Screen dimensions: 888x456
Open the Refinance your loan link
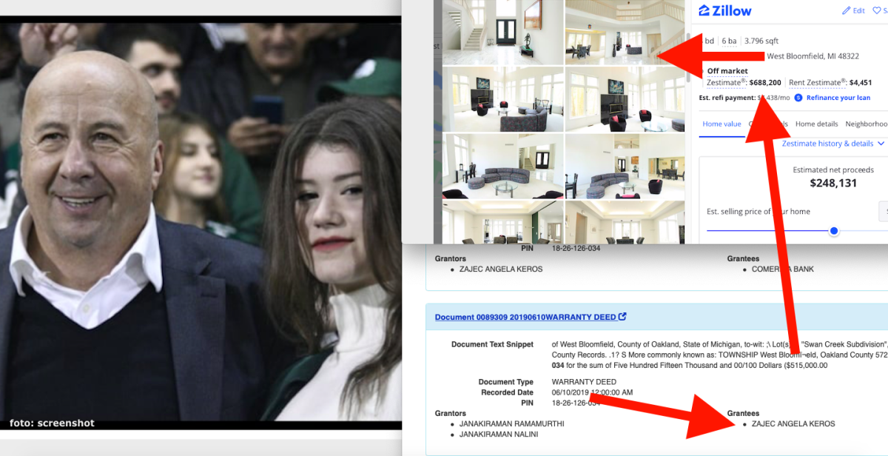click(838, 98)
